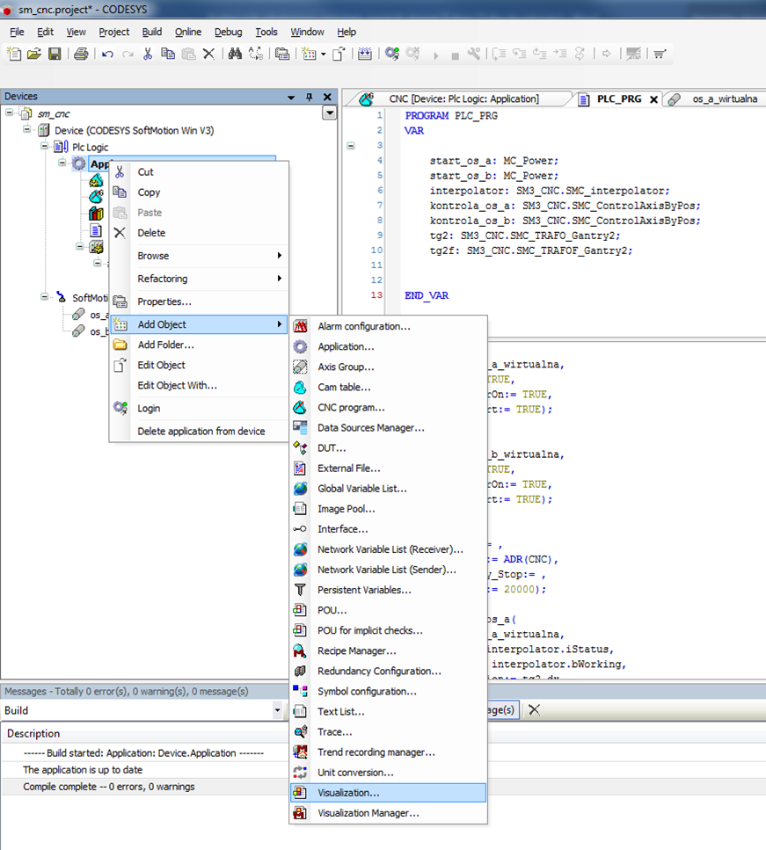Click the Application gear icon in the device tree
This screenshot has height=850, width=766.
(79, 163)
